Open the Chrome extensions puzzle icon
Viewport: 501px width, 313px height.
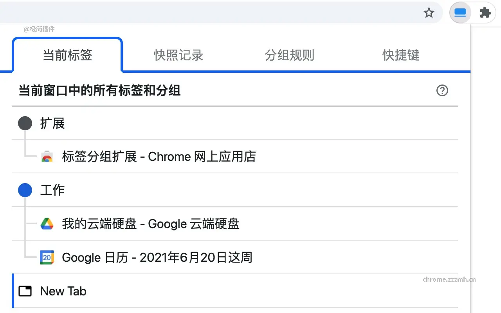pyautogui.click(x=485, y=12)
